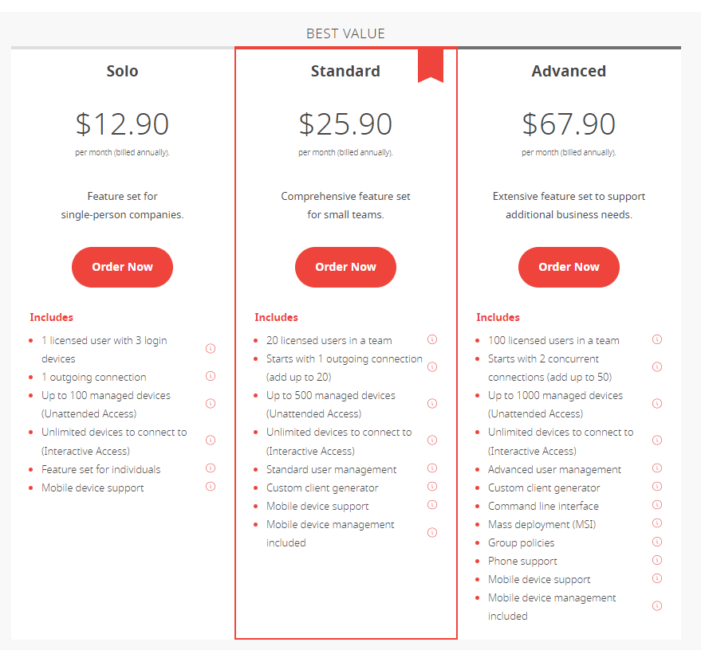Open info icon for Solo 'Mobile device support'

[x=211, y=487]
